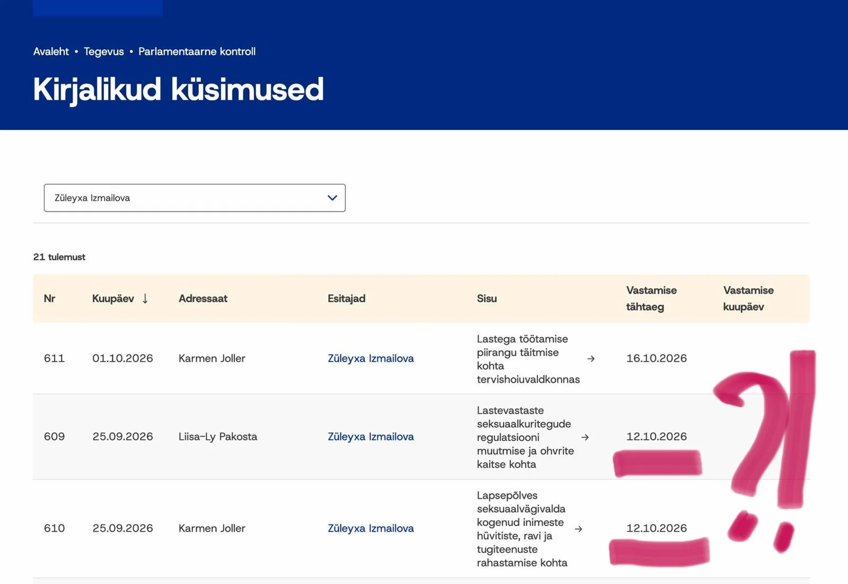Click the Vastamise tähtaeg column header
This screenshot has height=584, width=848.
click(x=651, y=299)
